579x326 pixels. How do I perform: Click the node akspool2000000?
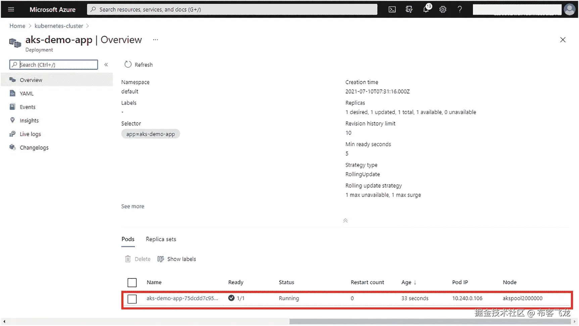tap(523, 298)
